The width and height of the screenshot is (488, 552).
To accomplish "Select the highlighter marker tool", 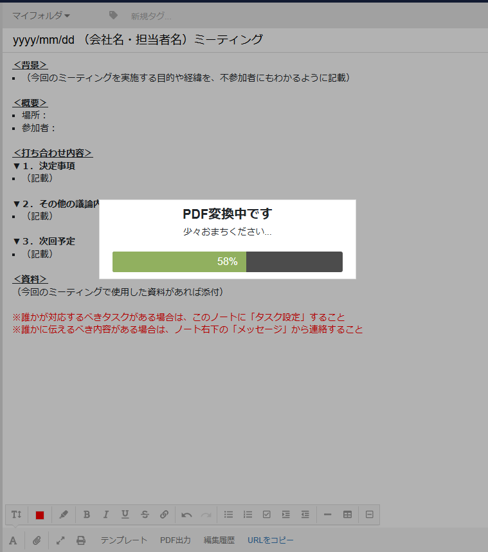I will [63, 515].
